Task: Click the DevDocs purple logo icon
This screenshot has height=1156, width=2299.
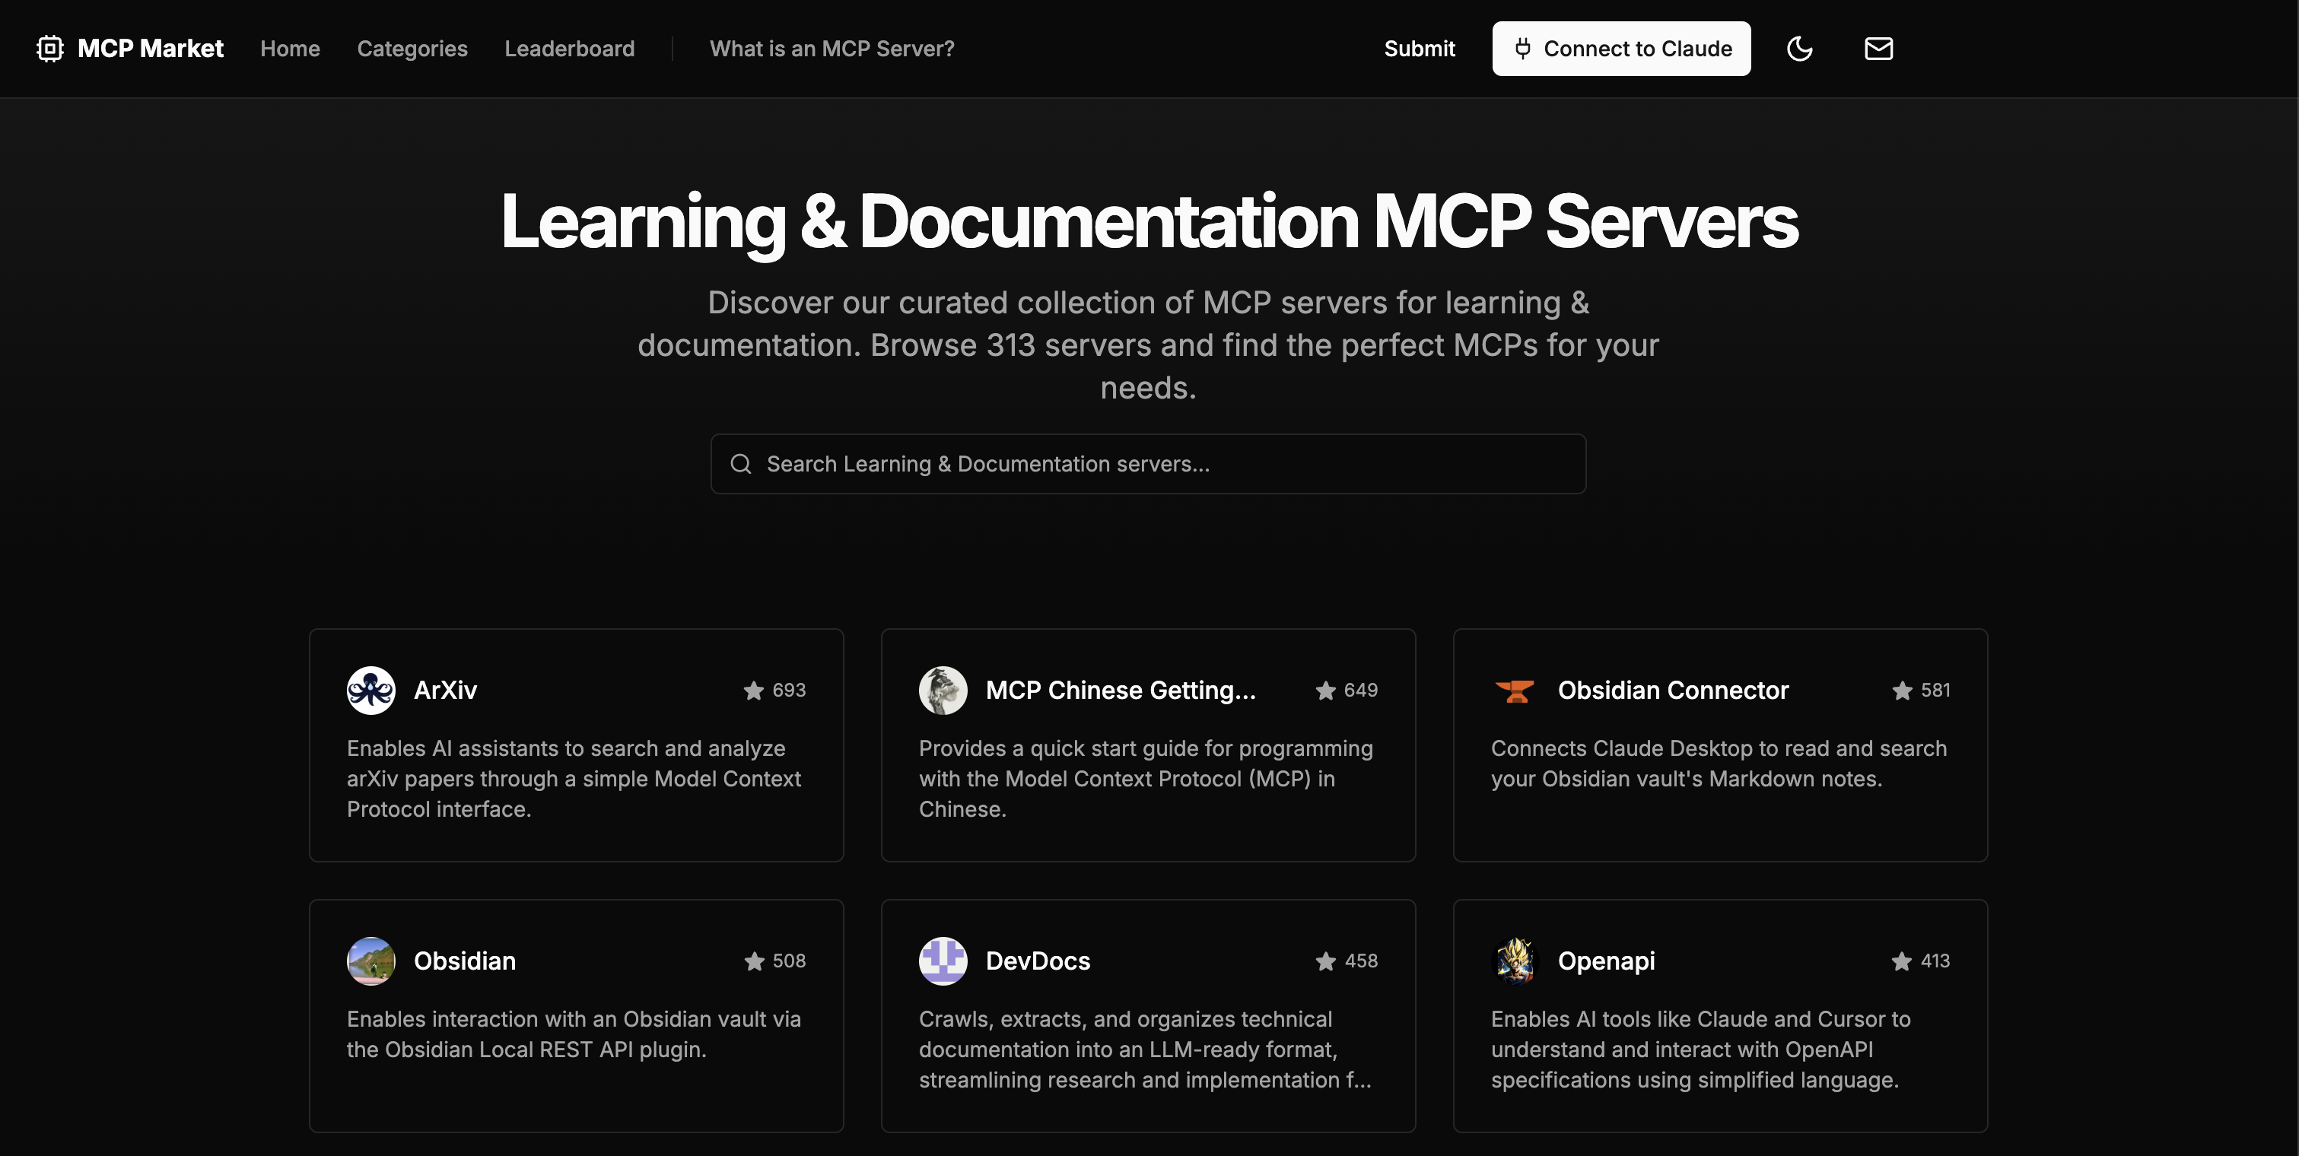Action: [x=943, y=961]
